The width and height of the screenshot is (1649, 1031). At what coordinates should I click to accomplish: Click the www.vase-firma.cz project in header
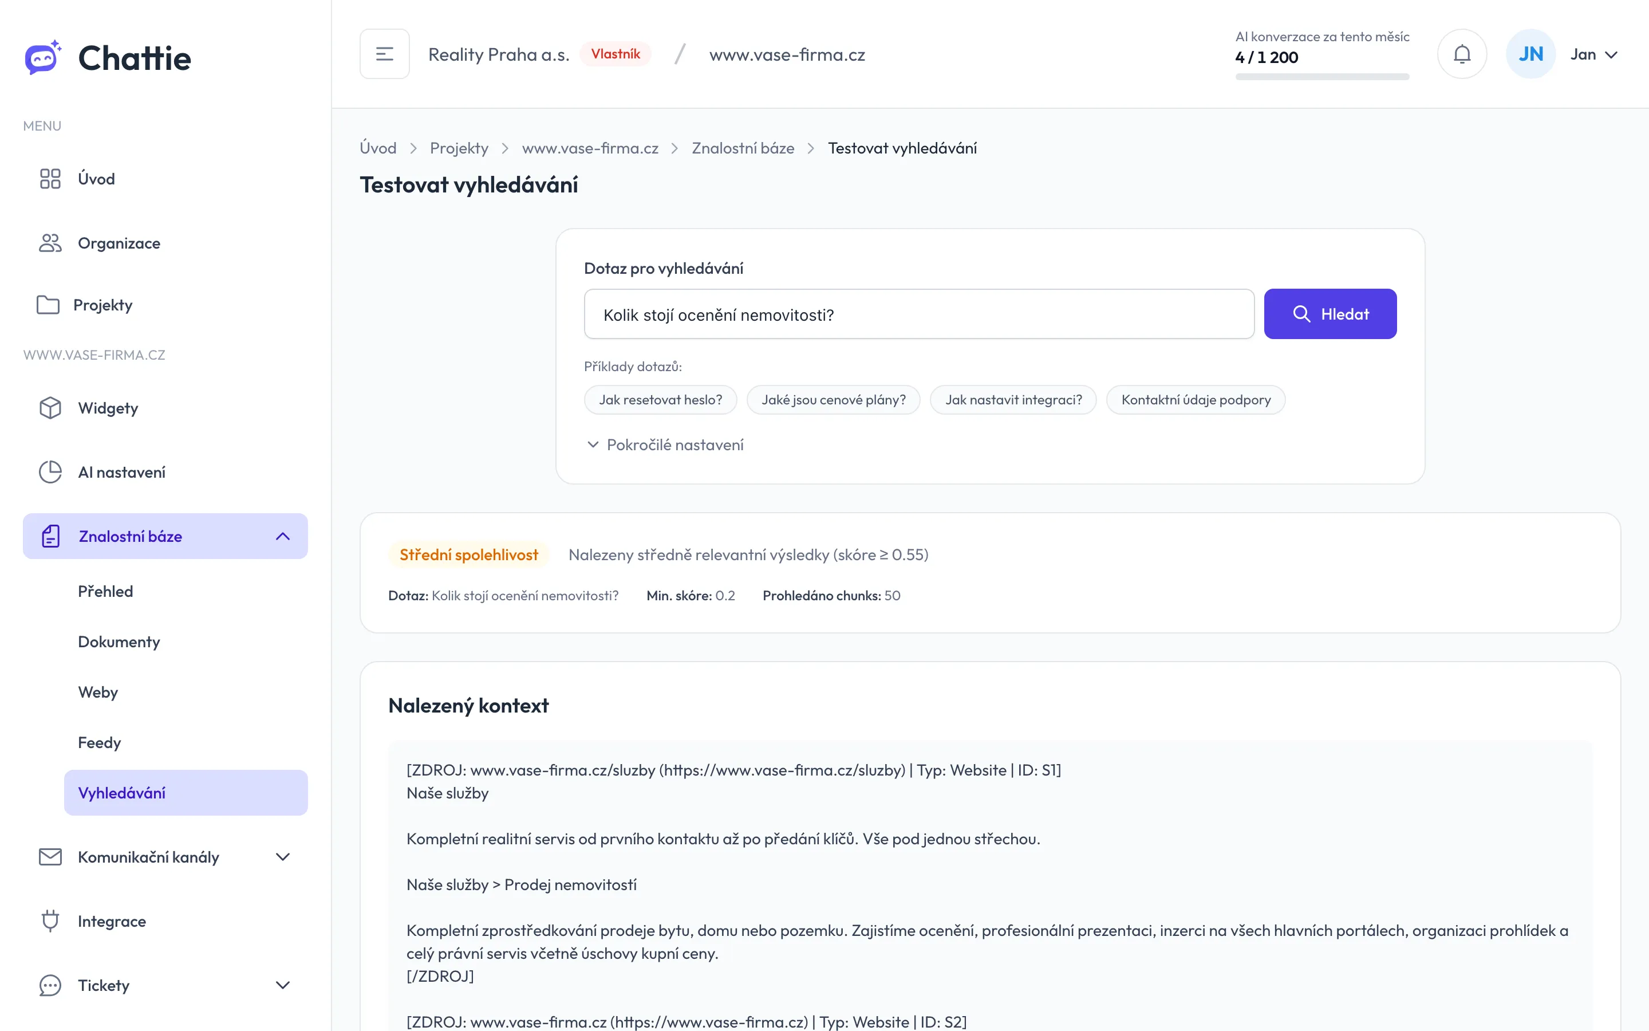click(x=787, y=54)
